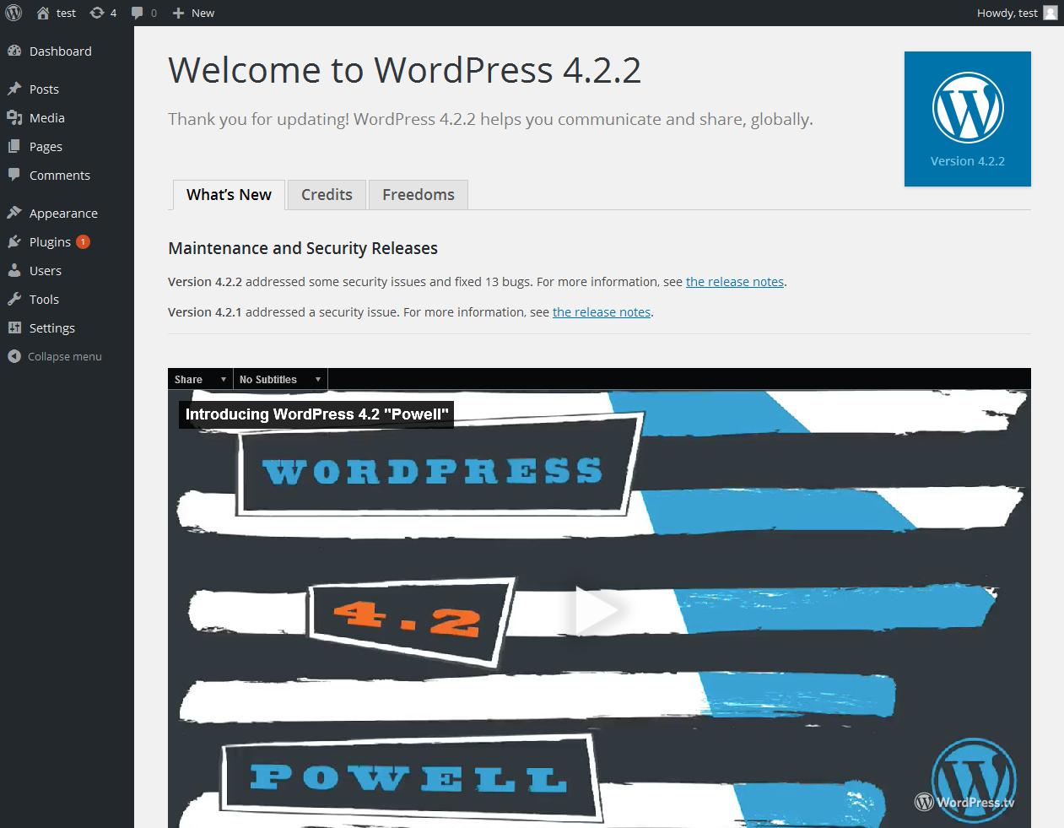Click the Maintenance and Security Releases heading

[x=303, y=248]
